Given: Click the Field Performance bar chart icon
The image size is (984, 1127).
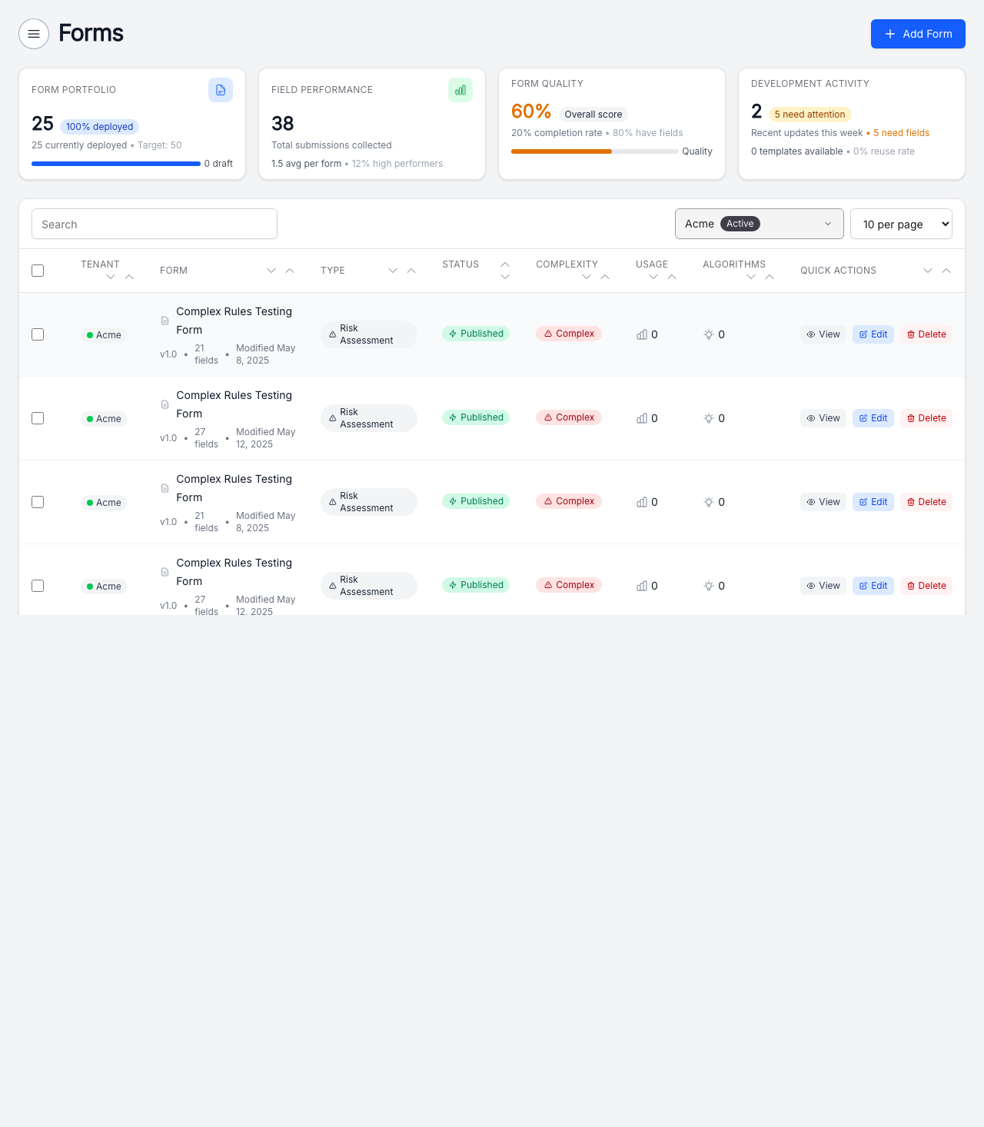Looking at the screenshot, I should (x=460, y=90).
